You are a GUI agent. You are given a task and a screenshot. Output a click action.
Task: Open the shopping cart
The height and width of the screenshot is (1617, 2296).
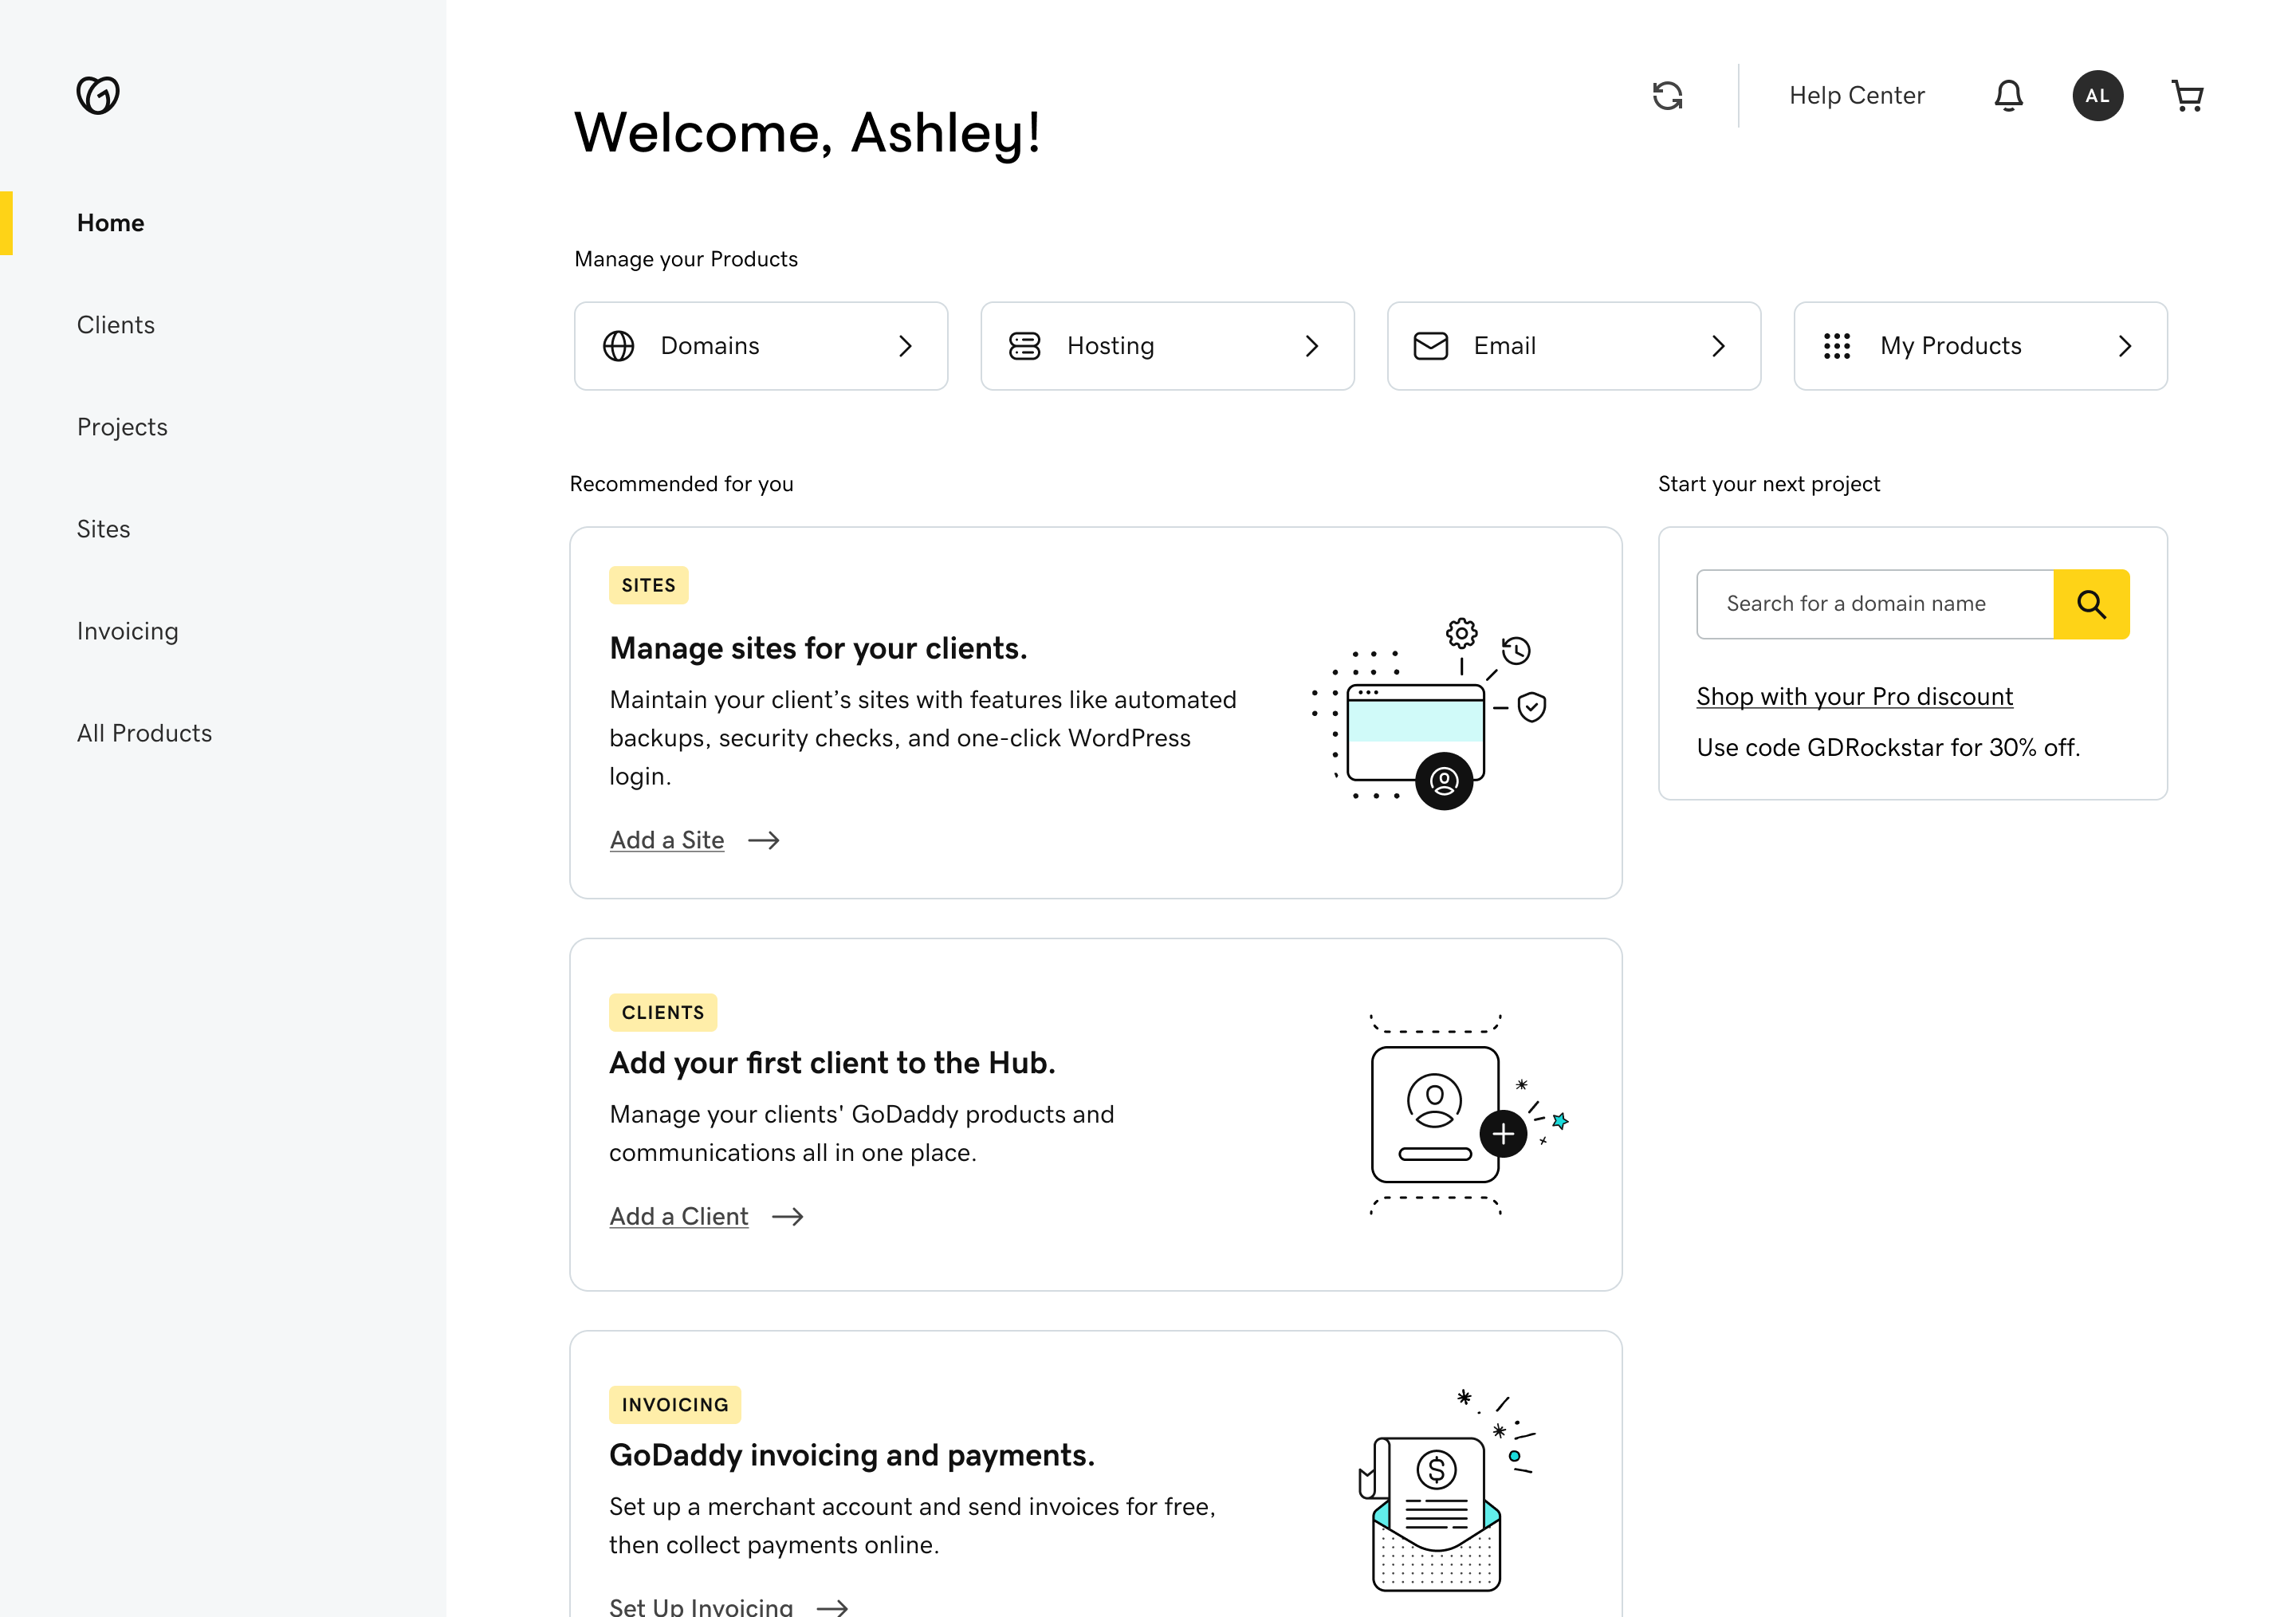tap(2187, 96)
